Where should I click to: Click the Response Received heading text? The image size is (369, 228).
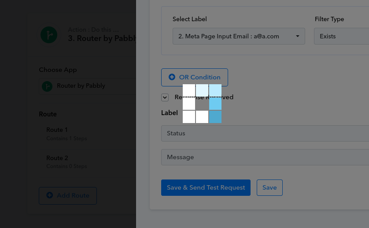pos(204,97)
